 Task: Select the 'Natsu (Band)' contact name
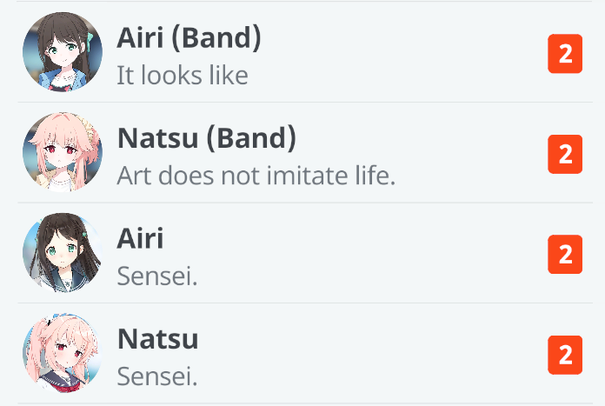pyautogui.click(x=207, y=137)
